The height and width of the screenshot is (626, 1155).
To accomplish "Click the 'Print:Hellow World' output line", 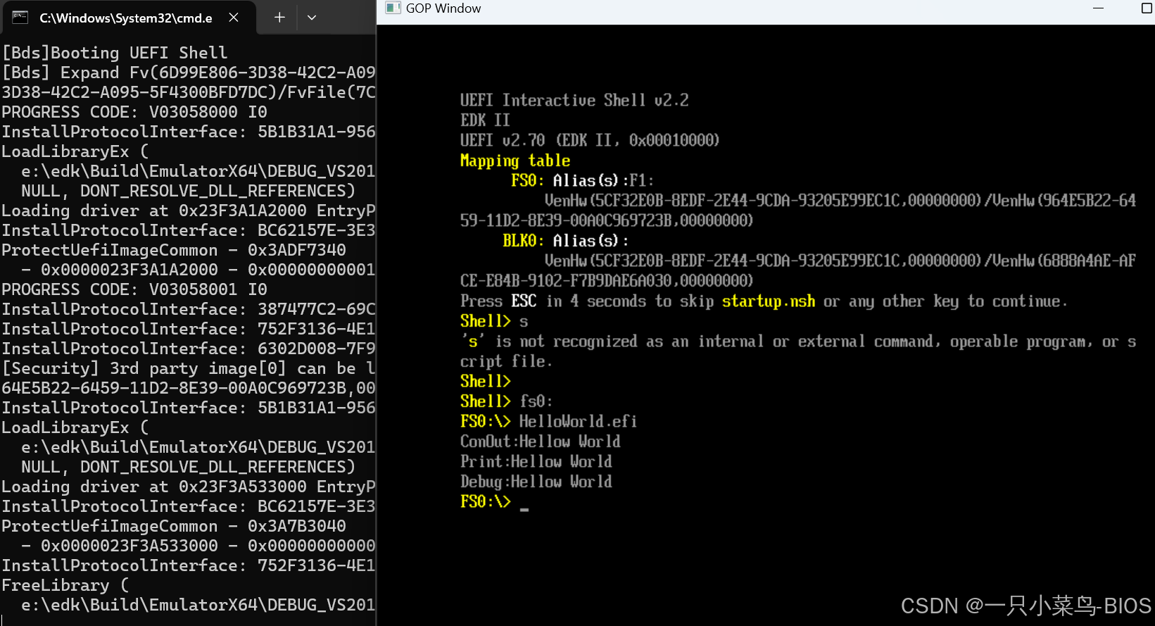I will [536, 461].
